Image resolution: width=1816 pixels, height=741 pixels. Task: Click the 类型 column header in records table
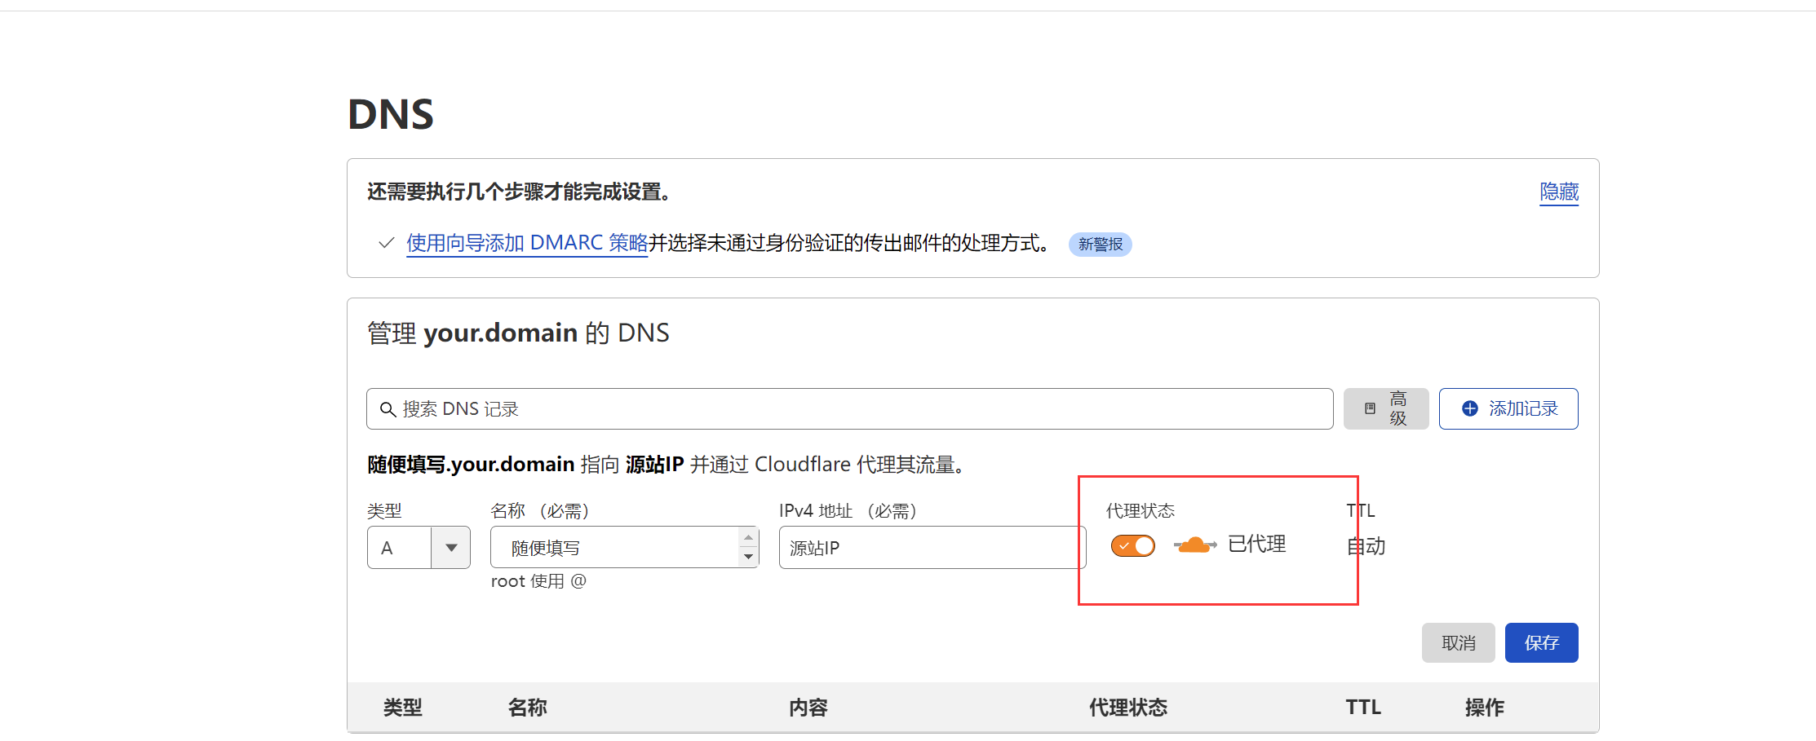pos(403,708)
